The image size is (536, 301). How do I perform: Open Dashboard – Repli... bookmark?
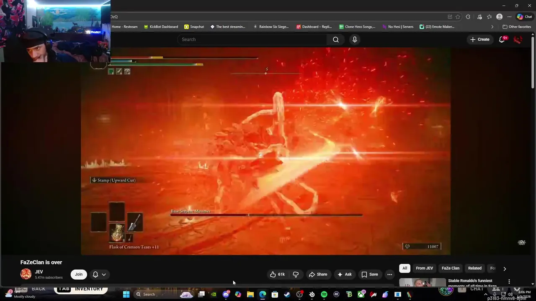tap(314, 27)
